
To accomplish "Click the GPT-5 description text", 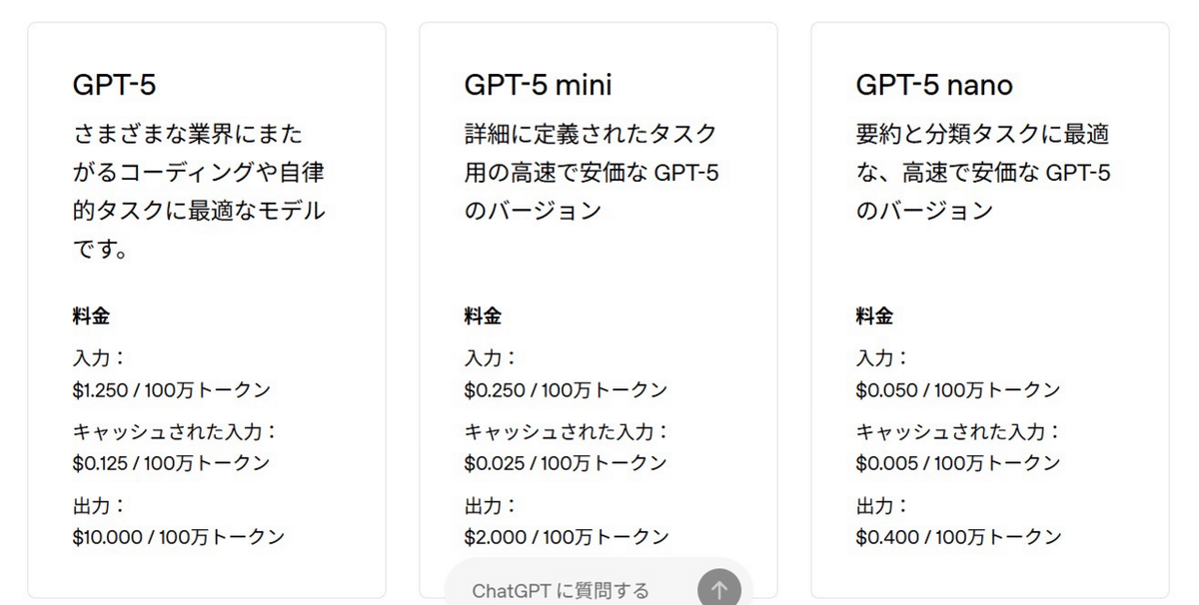I will click(197, 190).
